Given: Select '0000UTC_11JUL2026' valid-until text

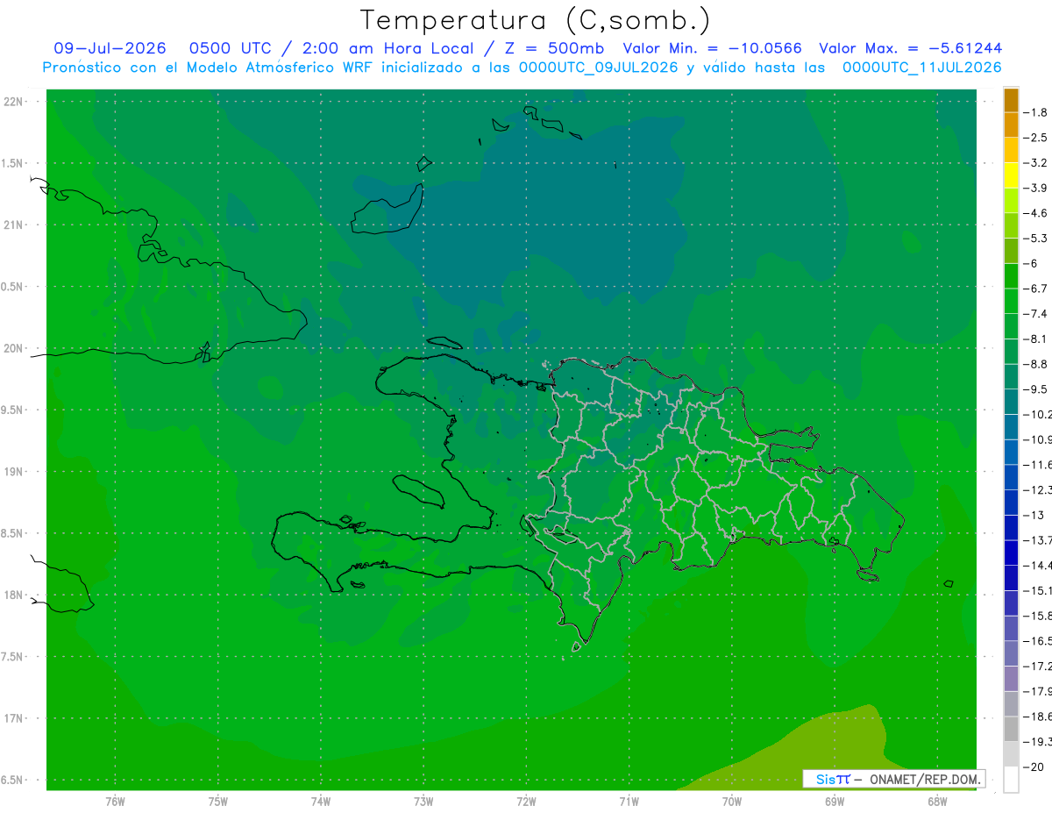Looking at the screenshot, I should 921,68.
